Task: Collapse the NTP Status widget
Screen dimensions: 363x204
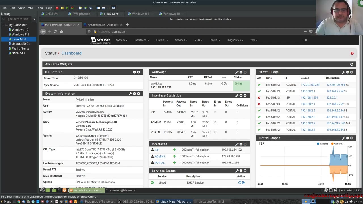Action: click(134, 72)
